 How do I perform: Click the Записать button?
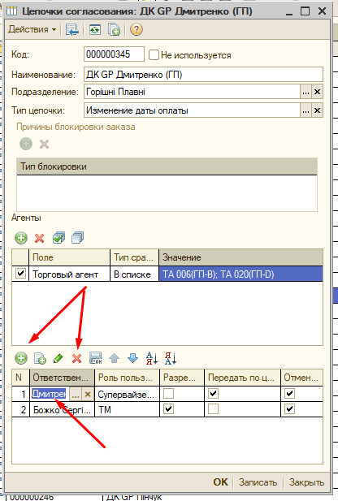(258, 482)
